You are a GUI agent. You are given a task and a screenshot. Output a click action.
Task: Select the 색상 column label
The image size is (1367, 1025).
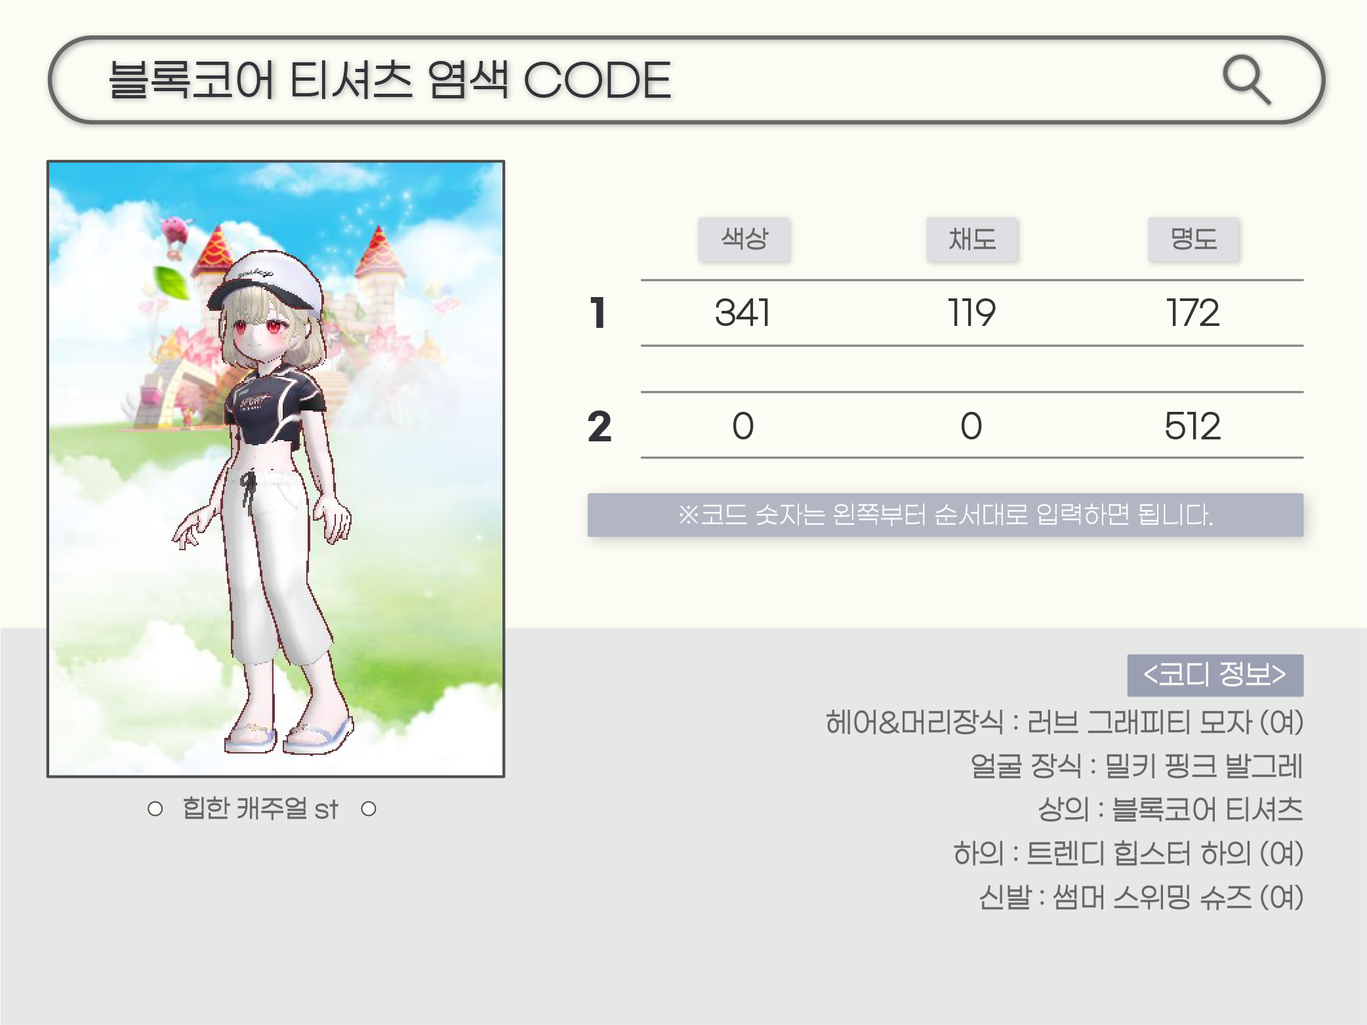[x=744, y=239]
